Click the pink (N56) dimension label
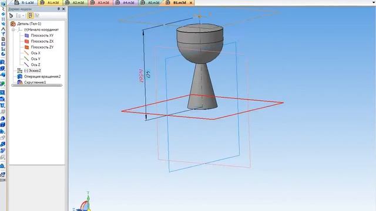Image resolution: width=376 pixels, height=211 pixels. (141, 76)
